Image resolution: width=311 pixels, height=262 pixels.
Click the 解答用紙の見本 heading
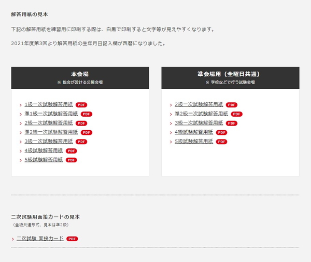tap(30, 15)
